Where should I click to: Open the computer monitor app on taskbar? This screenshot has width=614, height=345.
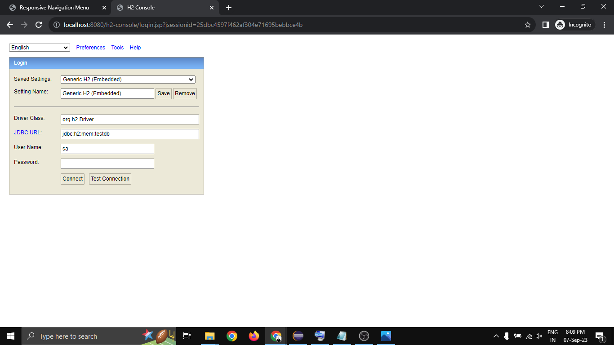pyautogui.click(x=320, y=336)
